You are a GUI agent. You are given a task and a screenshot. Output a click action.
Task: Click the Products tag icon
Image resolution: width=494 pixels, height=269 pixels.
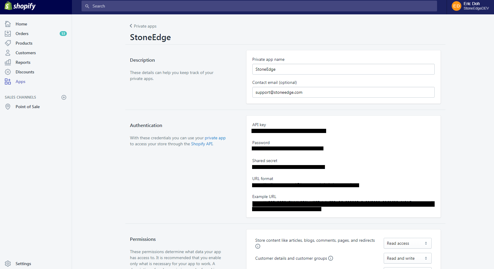coord(8,43)
